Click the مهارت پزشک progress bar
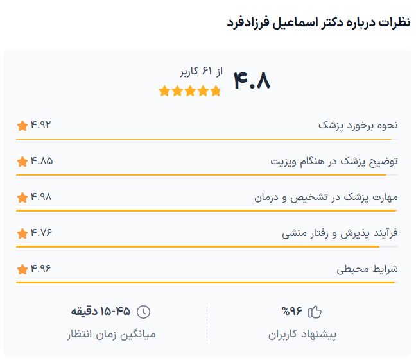 [x=207, y=210]
